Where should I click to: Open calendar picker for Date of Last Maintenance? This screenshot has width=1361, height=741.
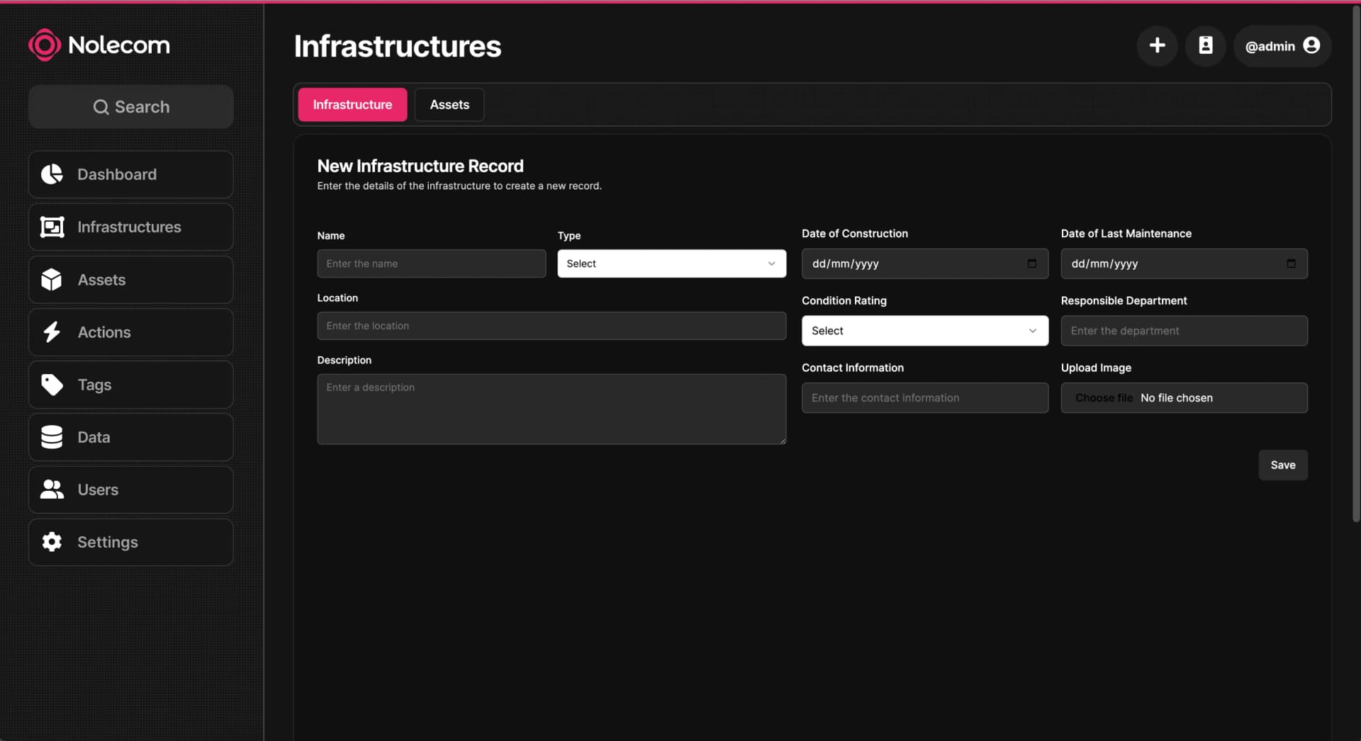click(1291, 264)
